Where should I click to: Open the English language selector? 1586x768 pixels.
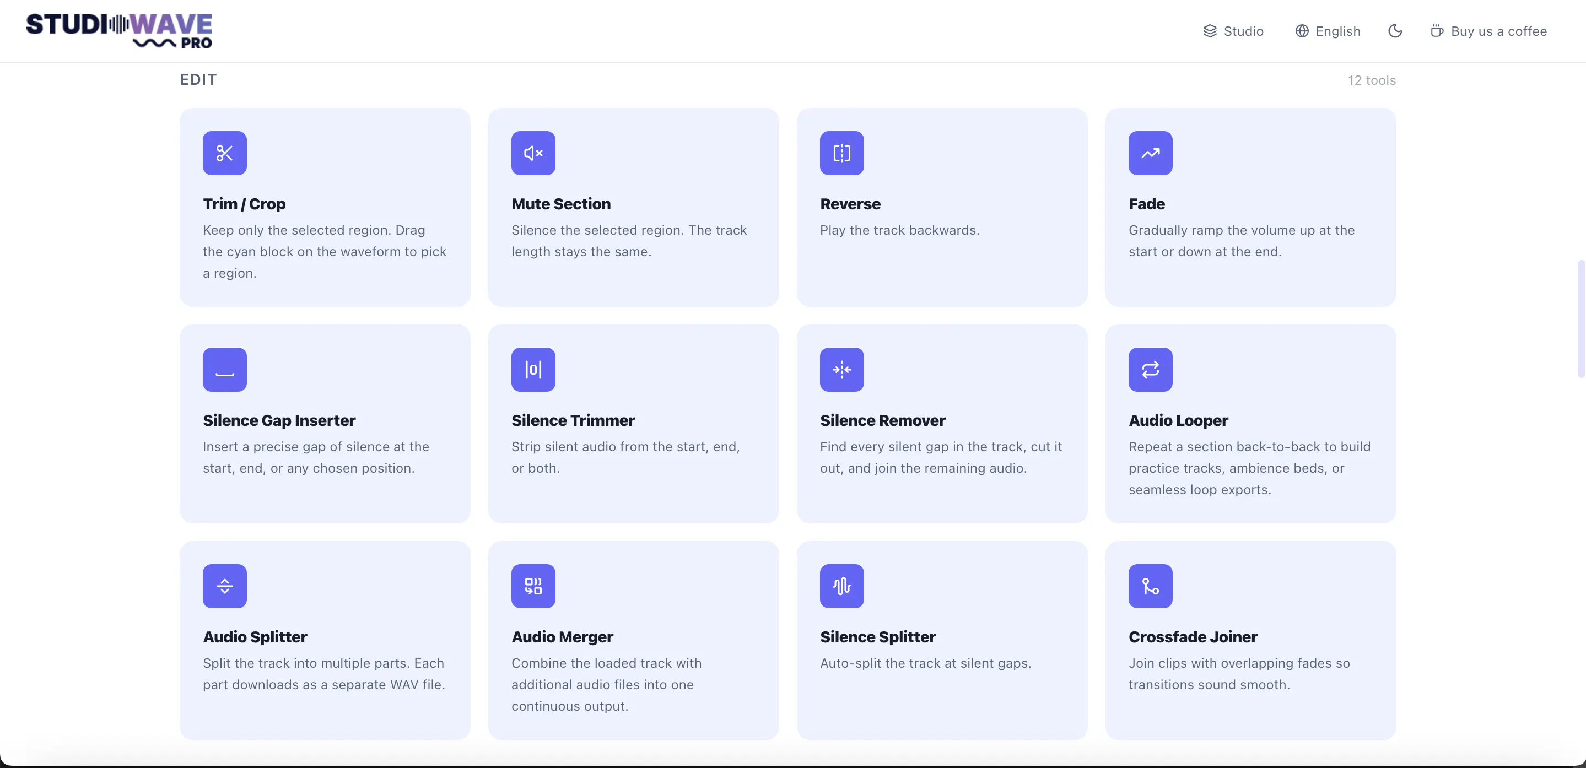tap(1328, 31)
